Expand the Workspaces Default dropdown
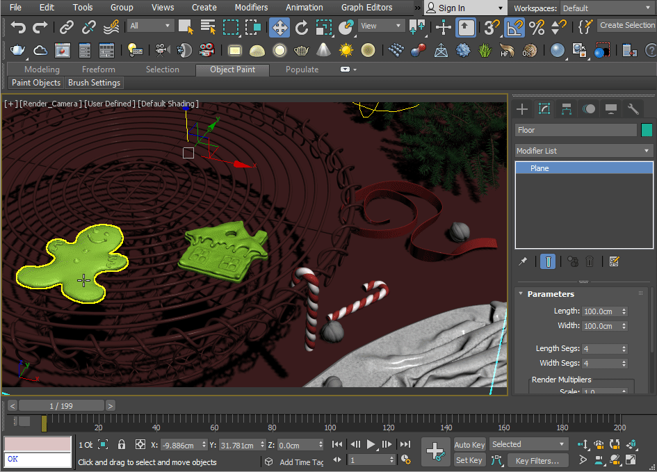The width and height of the screenshot is (657, 472). pos(606,8)
